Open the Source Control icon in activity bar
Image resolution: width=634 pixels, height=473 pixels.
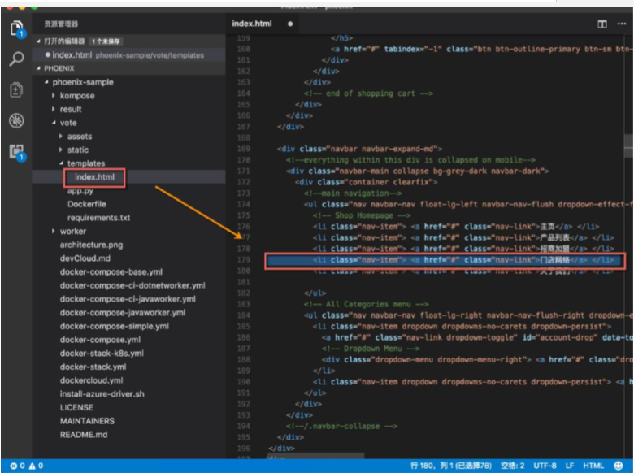coord(16,89)
